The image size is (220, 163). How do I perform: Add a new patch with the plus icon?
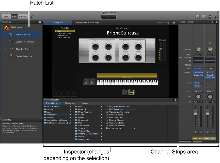36,22
